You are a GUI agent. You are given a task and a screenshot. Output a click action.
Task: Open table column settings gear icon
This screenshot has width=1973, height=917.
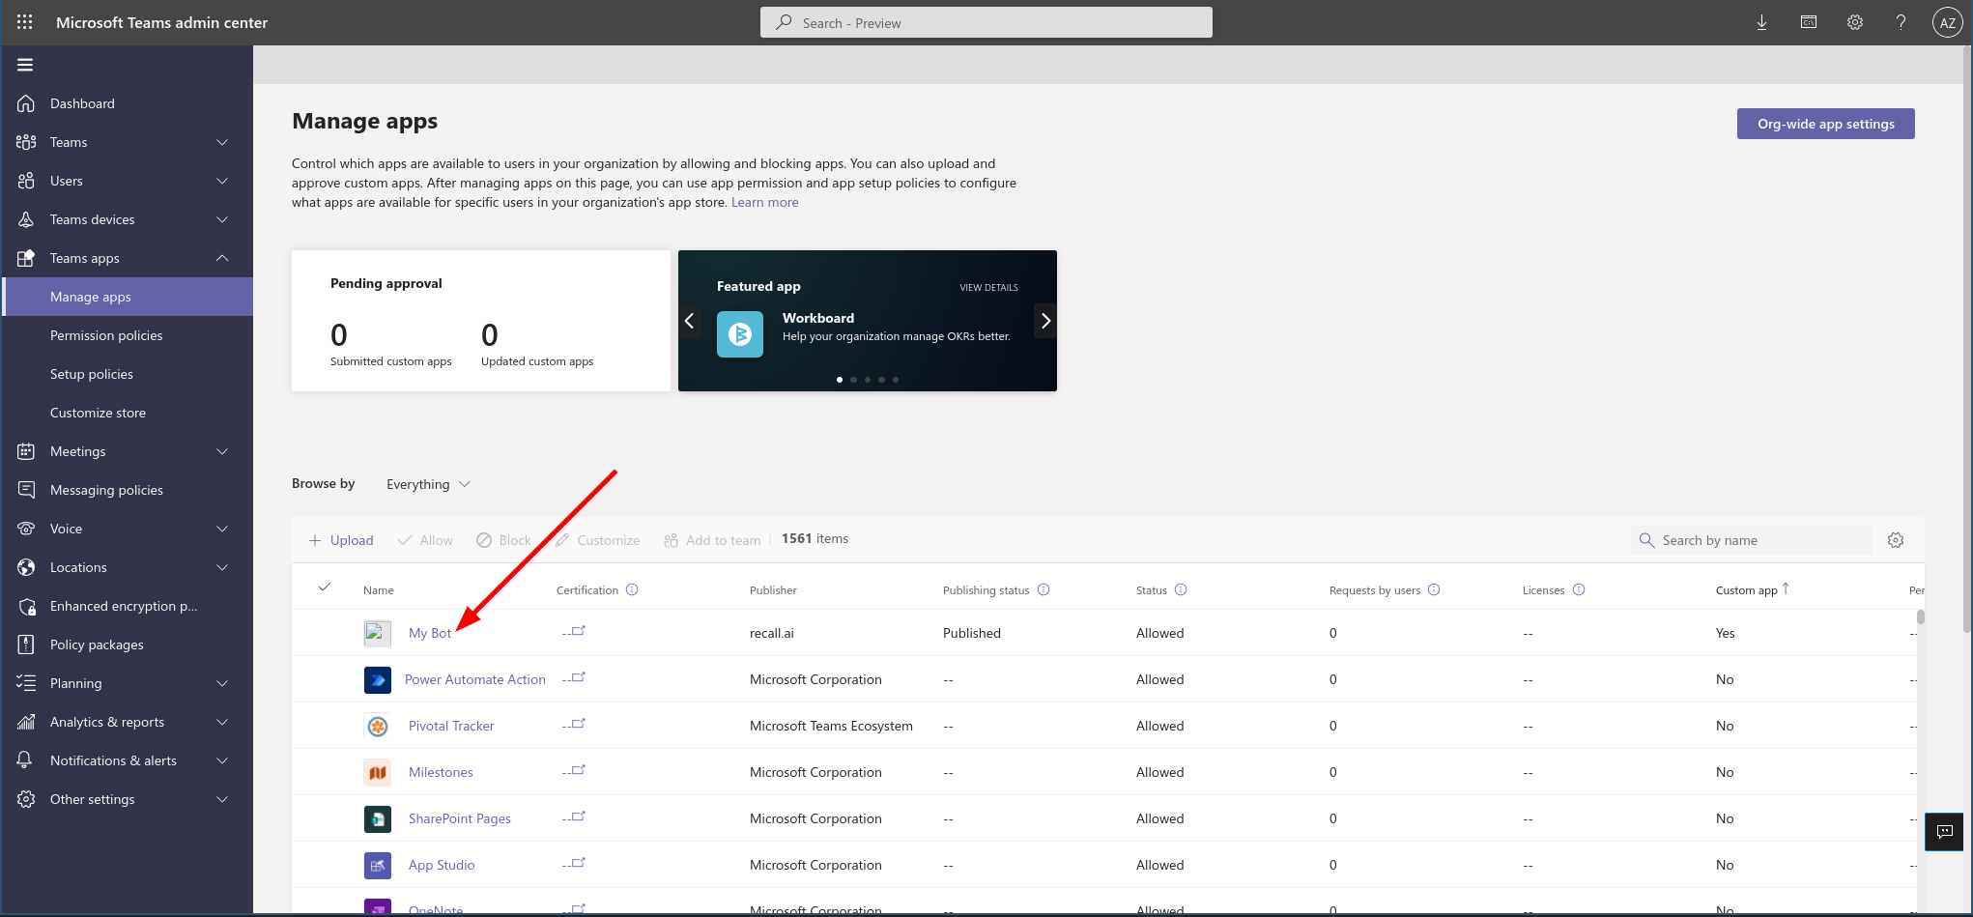(x=1896, y=540)
